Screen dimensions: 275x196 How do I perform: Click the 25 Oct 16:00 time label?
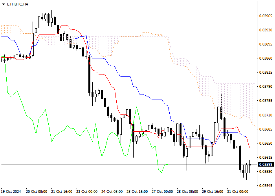click(137, 192)
